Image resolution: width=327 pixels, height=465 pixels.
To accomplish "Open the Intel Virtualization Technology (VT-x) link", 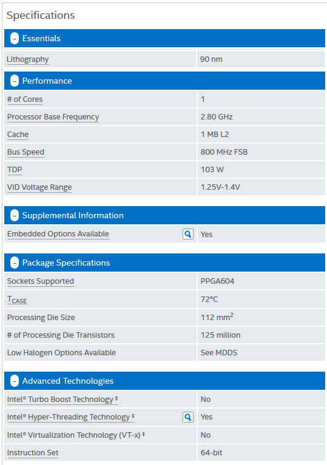I will click(76, 435).
